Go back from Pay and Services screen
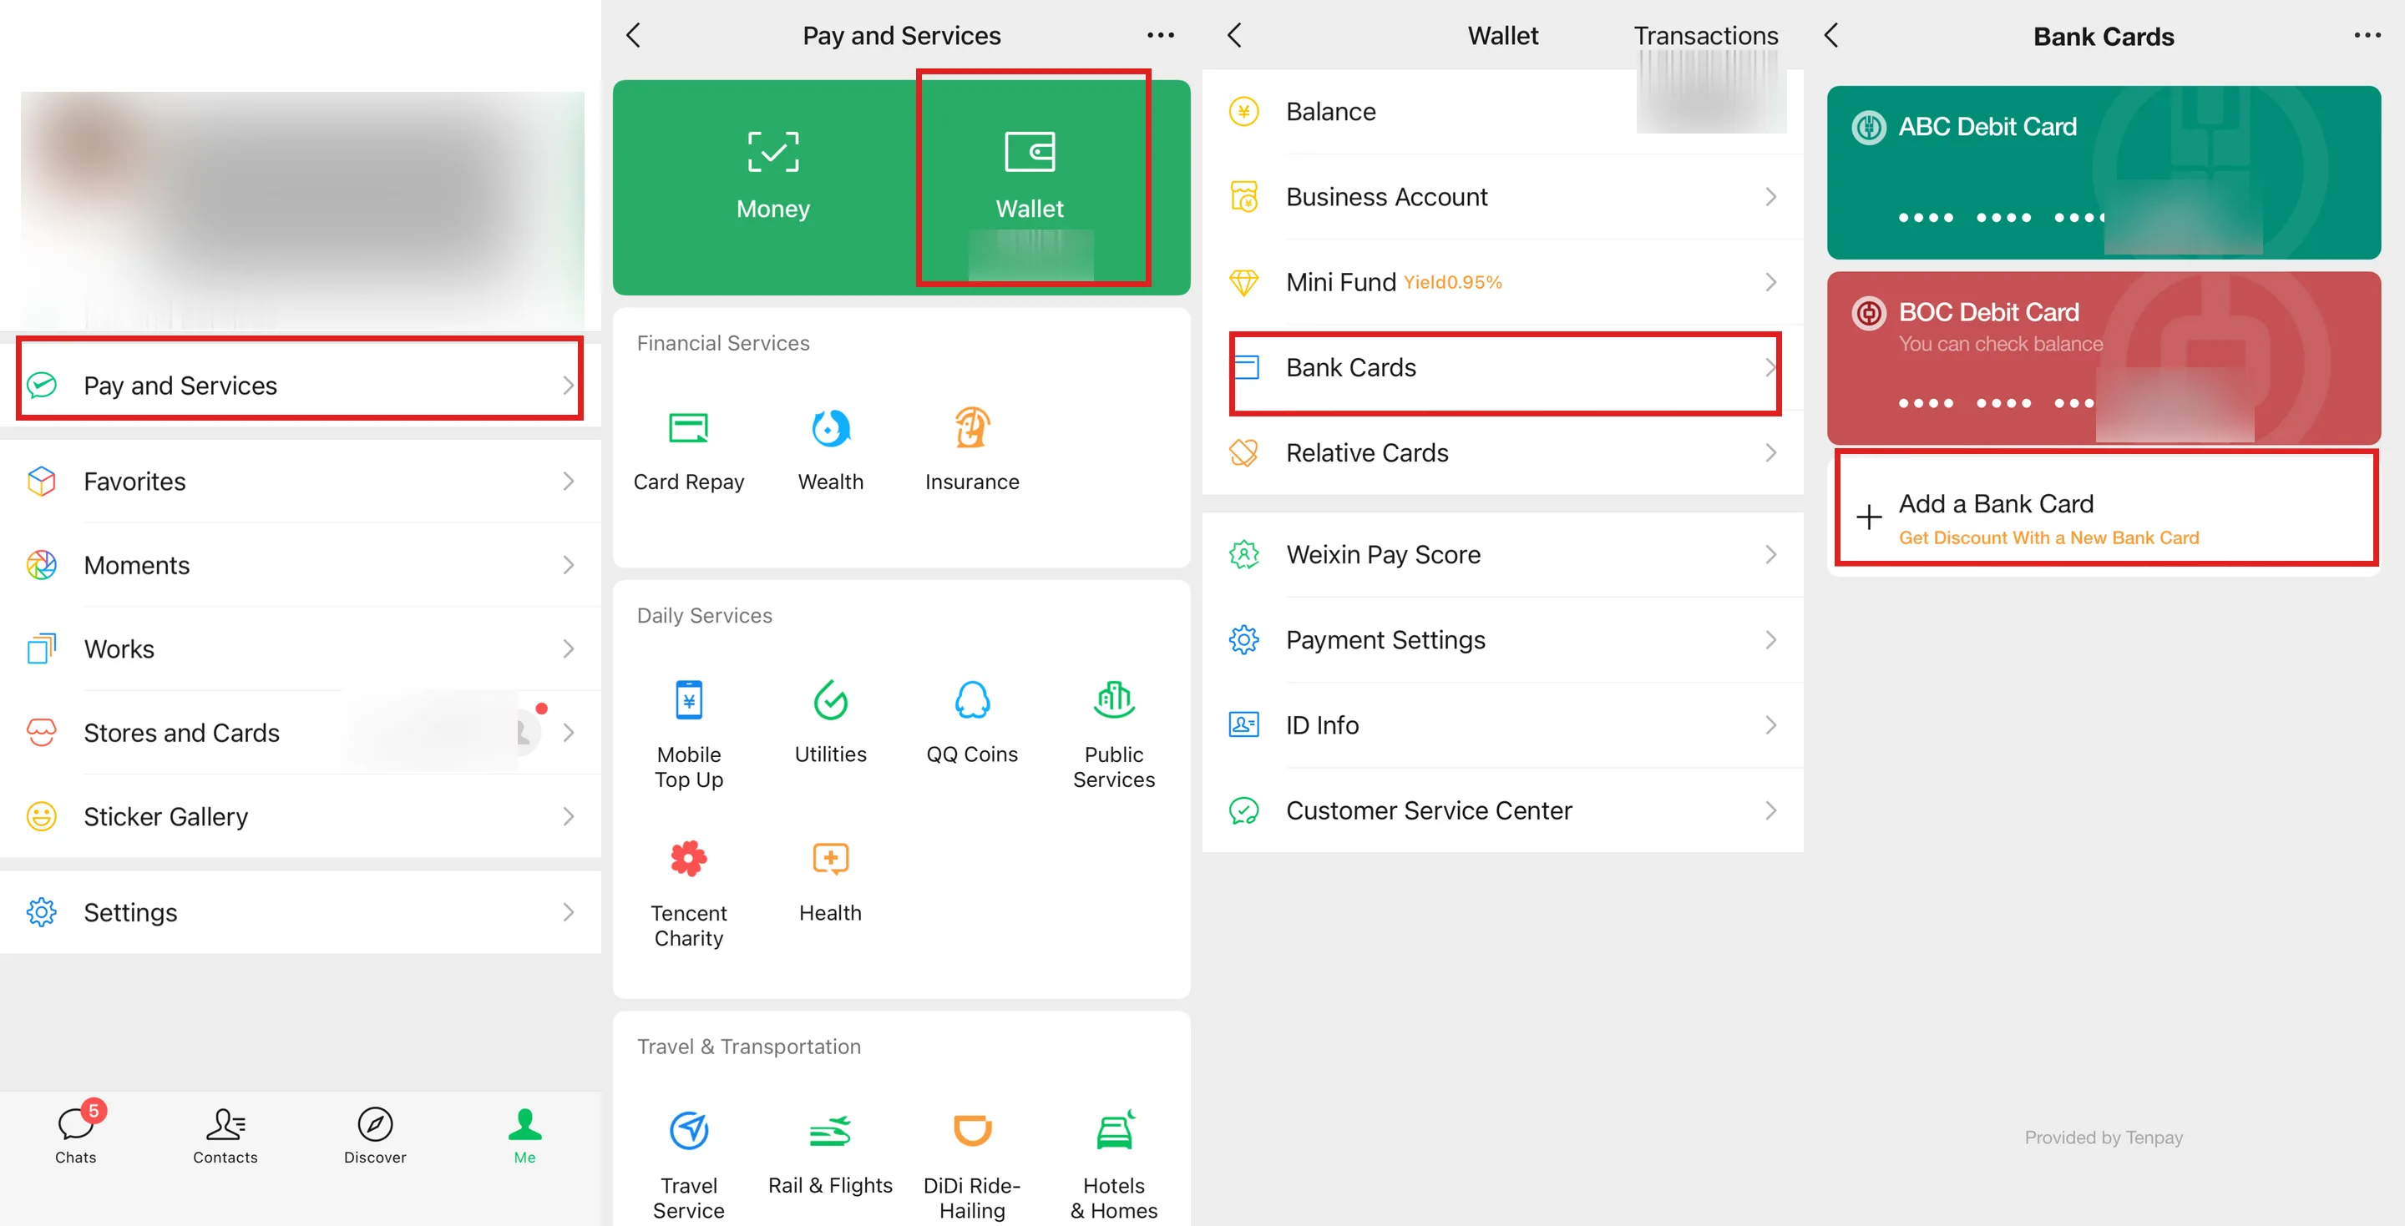The width and height of the screenshot is (2405, 1226). click(x=634, y=35)
